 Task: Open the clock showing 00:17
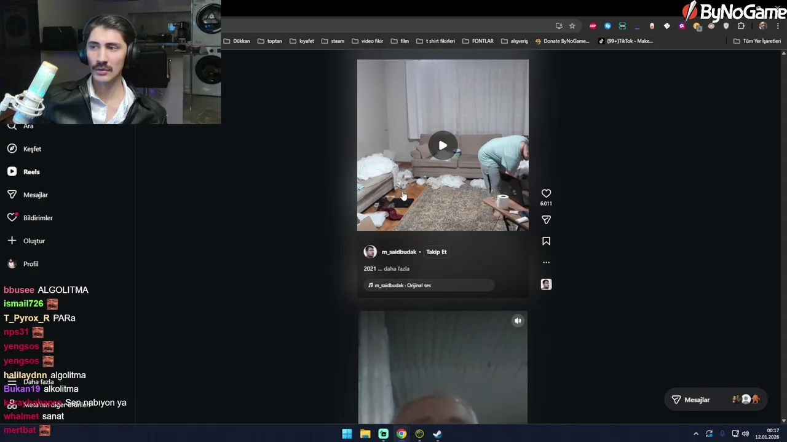pos(767,434)
